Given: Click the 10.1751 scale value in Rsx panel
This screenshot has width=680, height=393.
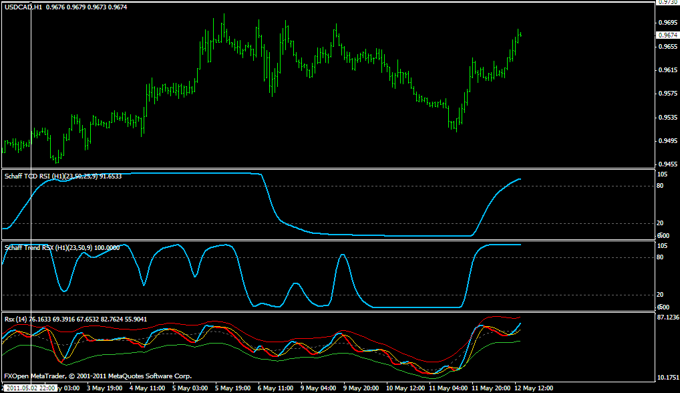Looking at the screenshot, I should (x=668, y=378).
